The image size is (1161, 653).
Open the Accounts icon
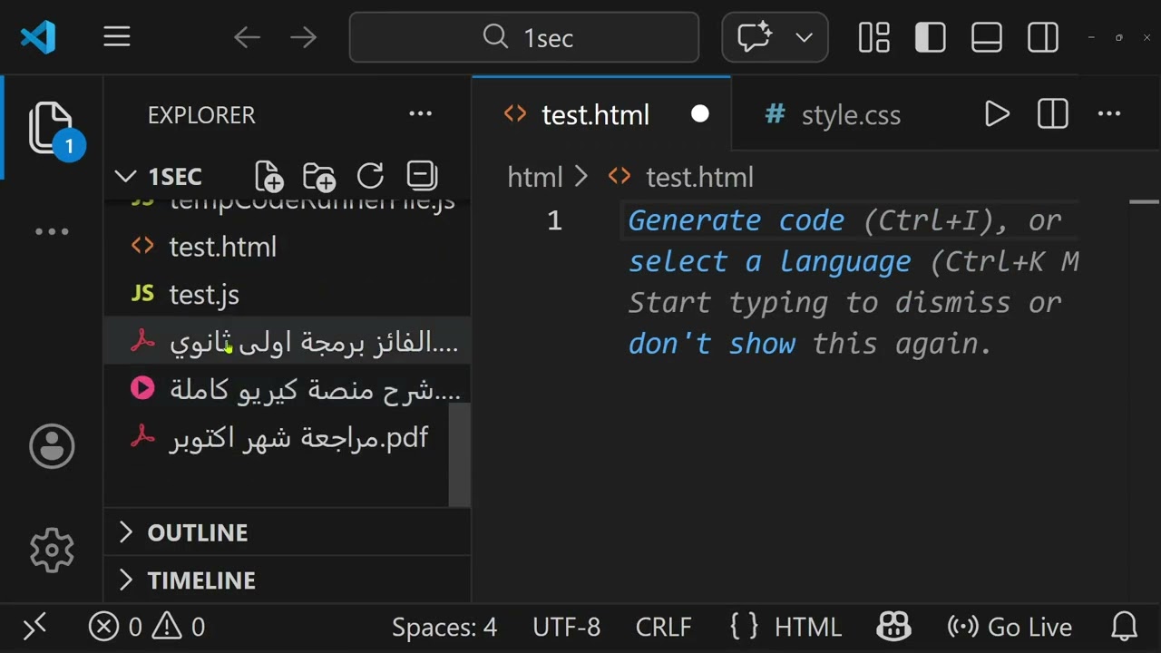coord(52,446)
